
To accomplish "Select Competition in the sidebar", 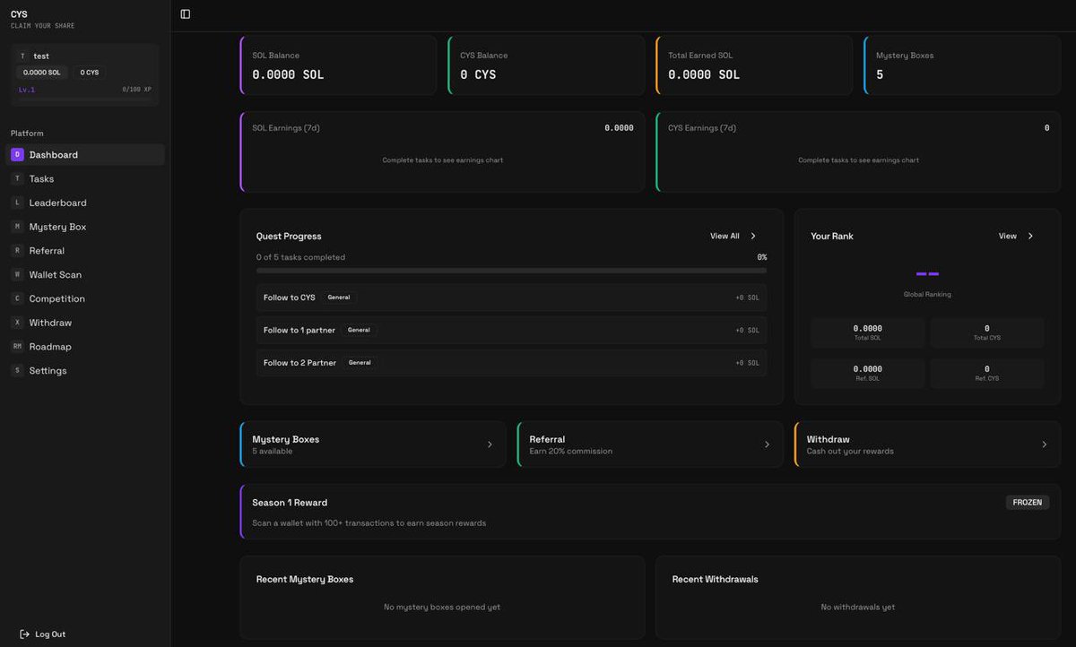I will [85, 298].
